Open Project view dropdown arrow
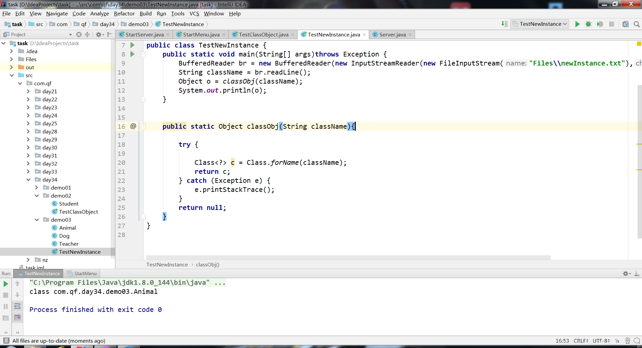This screenshot has width=642, height=348. [71, 34]
